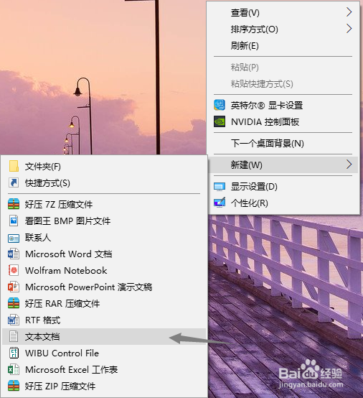Screen dimensions: 363x398
Task: Create a Microsoft Word 文档
Action: 104,254
